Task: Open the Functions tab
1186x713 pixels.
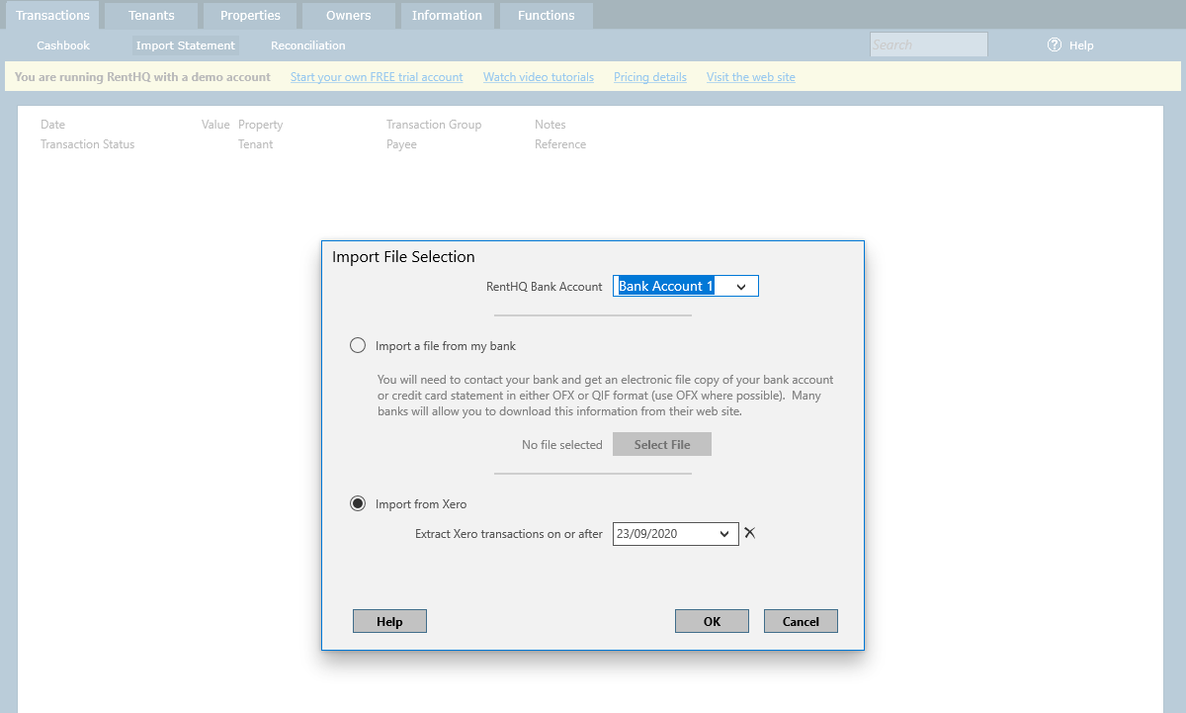Action: coord(546,16)
